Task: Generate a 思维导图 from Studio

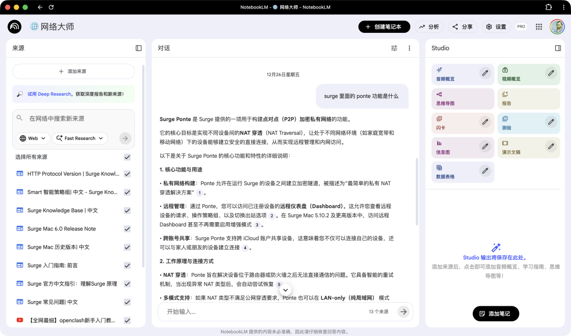Action: 463,99
